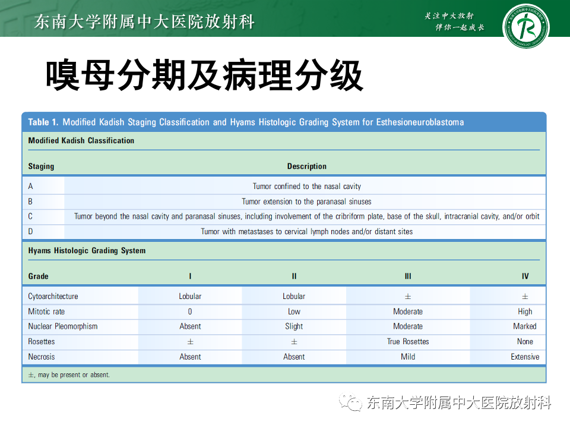Click Rosettes value 'None'
Screen dimensions: 570x428
point(525,342)
